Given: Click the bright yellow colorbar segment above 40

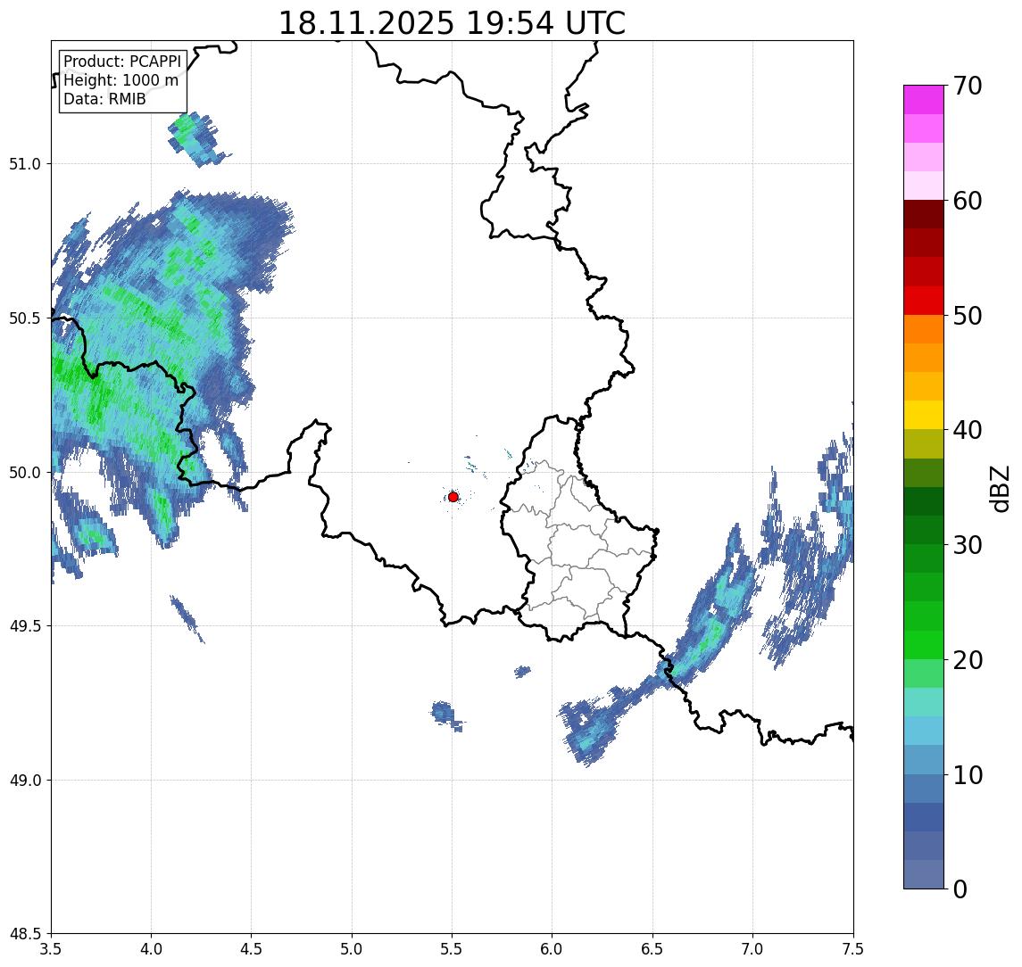Looking at the screenshot, I should coord(924,415).
